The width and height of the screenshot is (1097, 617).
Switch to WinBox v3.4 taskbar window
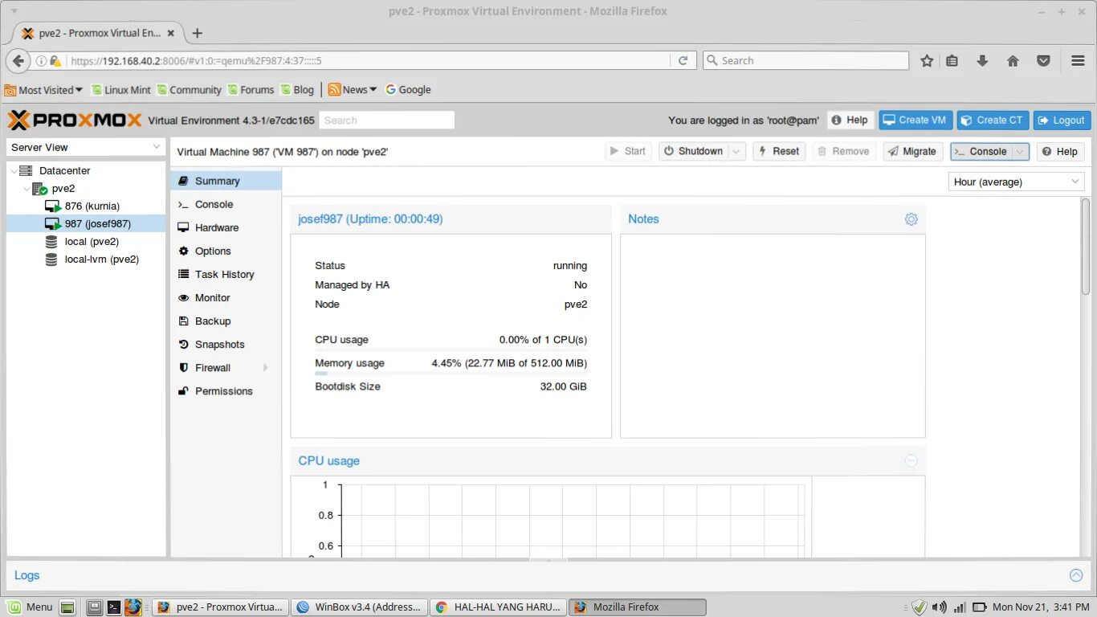point(359,607)
